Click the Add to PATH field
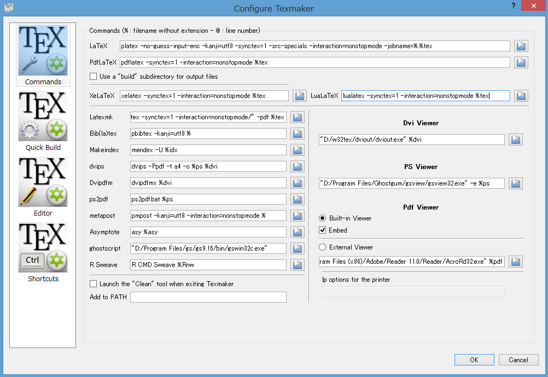The image size is (548, 377). 208,297
